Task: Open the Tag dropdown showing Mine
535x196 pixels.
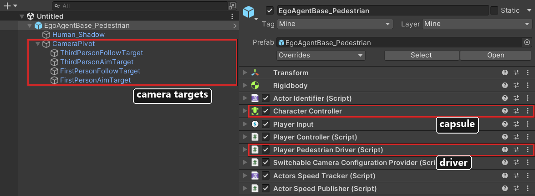Action: [335, 24]
